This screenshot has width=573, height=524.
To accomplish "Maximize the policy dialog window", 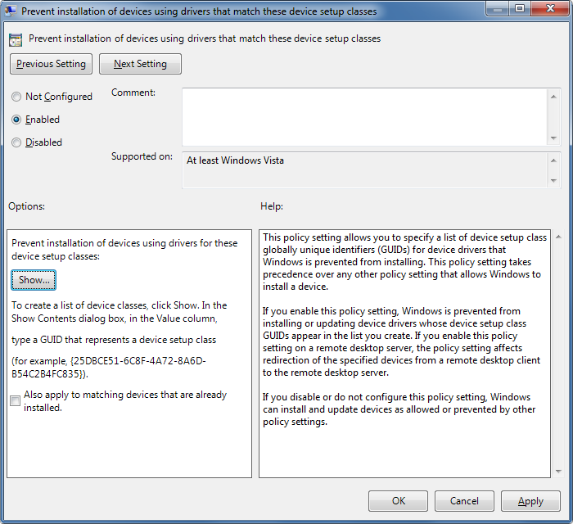I will click(520, 9).
